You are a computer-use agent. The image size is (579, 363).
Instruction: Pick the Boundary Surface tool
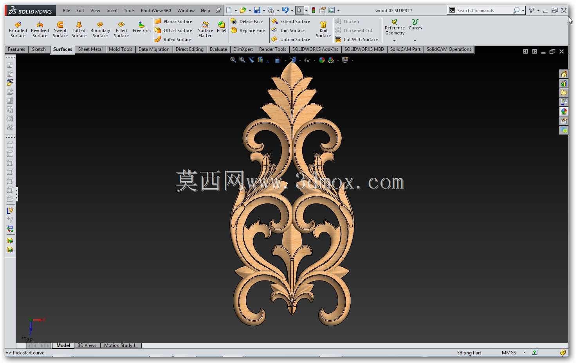(100, 30)
